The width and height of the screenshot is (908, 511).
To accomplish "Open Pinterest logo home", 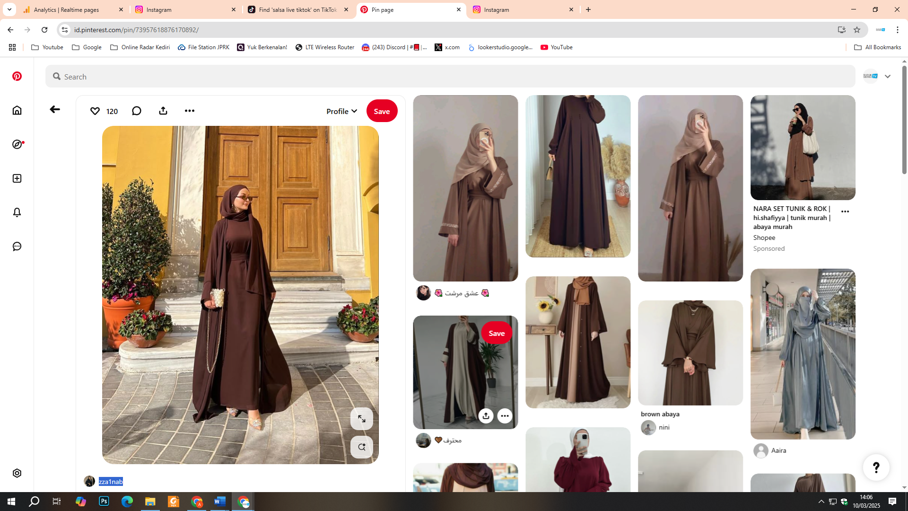I will point(17,76).
